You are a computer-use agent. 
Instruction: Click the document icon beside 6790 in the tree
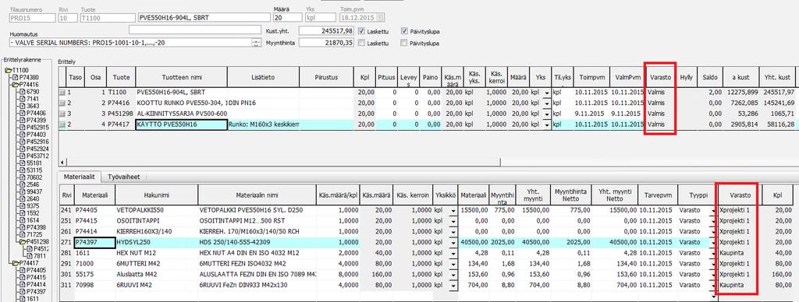pyautogui.click(x=23, y=92)
